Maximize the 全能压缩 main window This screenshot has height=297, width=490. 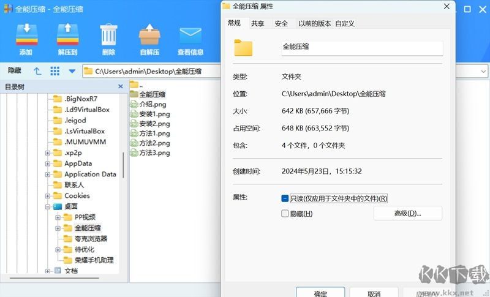click(467, 9)
